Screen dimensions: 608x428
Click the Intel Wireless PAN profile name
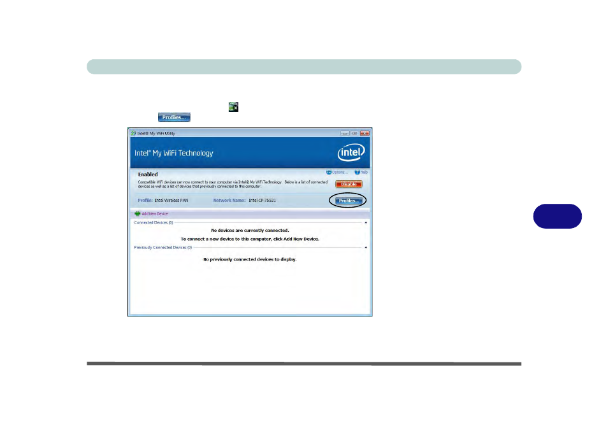coord(171,201)
